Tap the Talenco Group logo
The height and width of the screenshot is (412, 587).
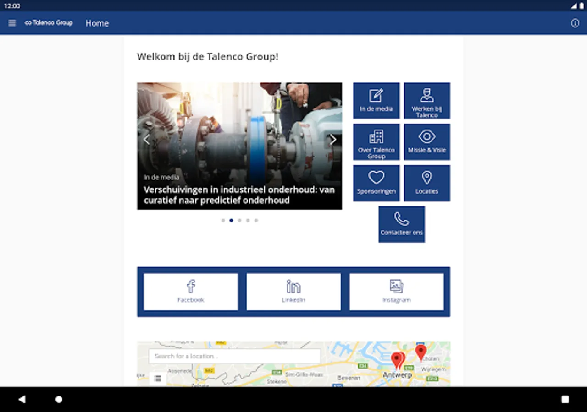coord(49,23)
